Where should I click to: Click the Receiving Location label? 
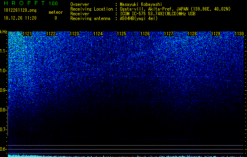tap(91, 9)
